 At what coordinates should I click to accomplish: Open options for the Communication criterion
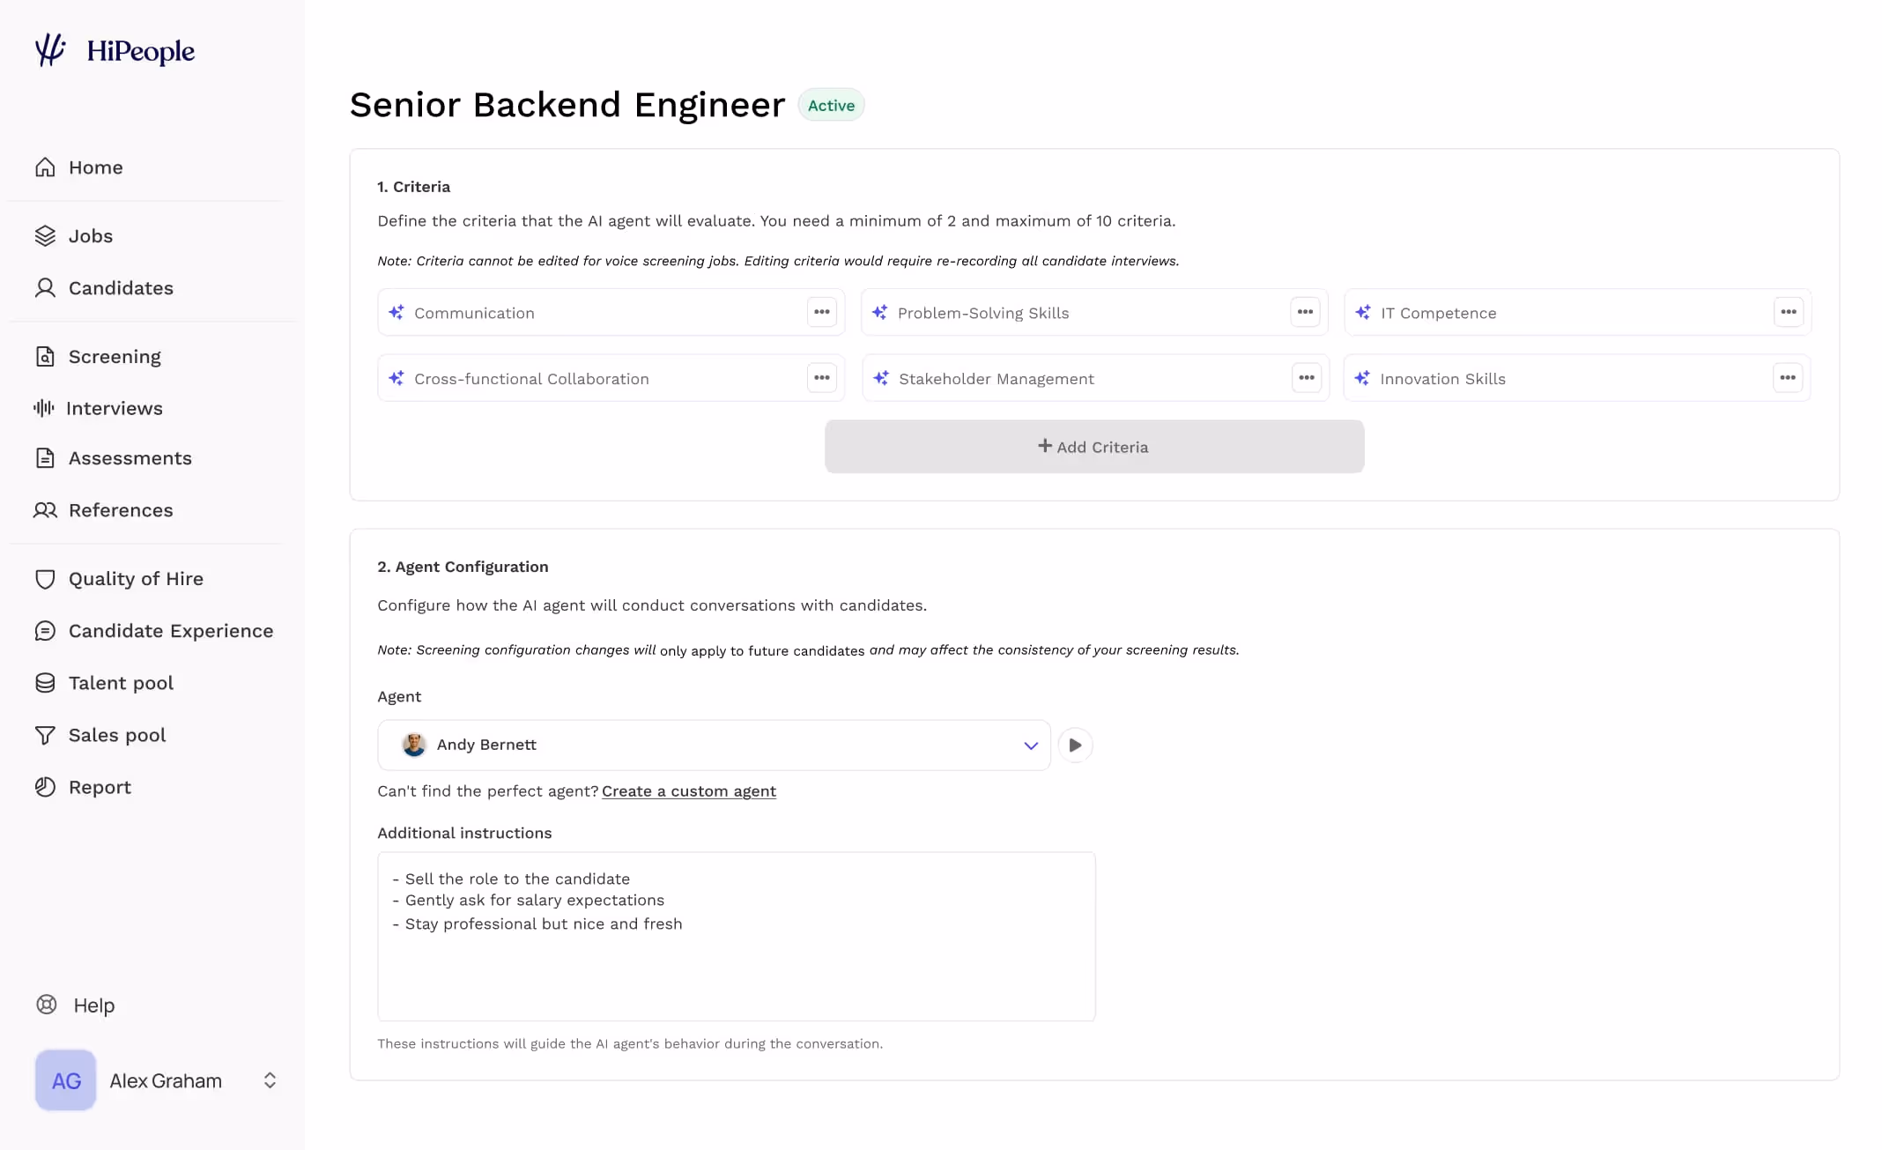point(821,311)
